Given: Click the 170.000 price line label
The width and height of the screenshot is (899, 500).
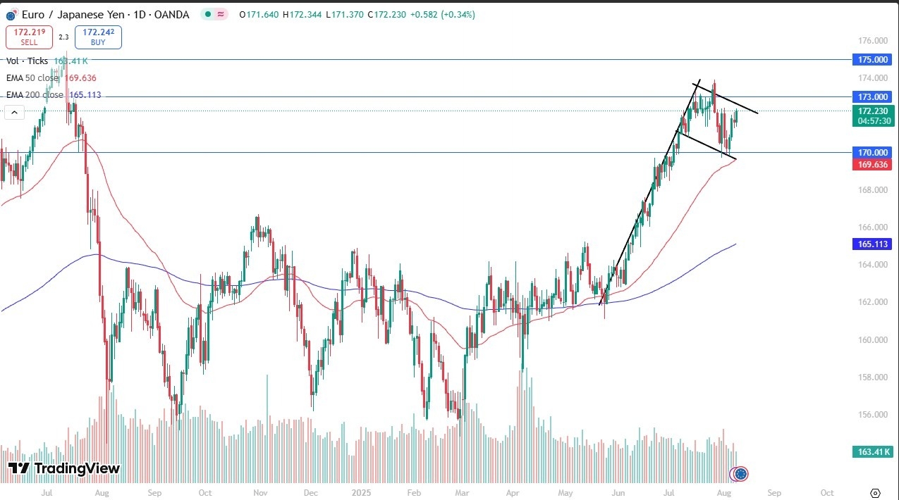Looking at the screenshot, I should (873, 152).
